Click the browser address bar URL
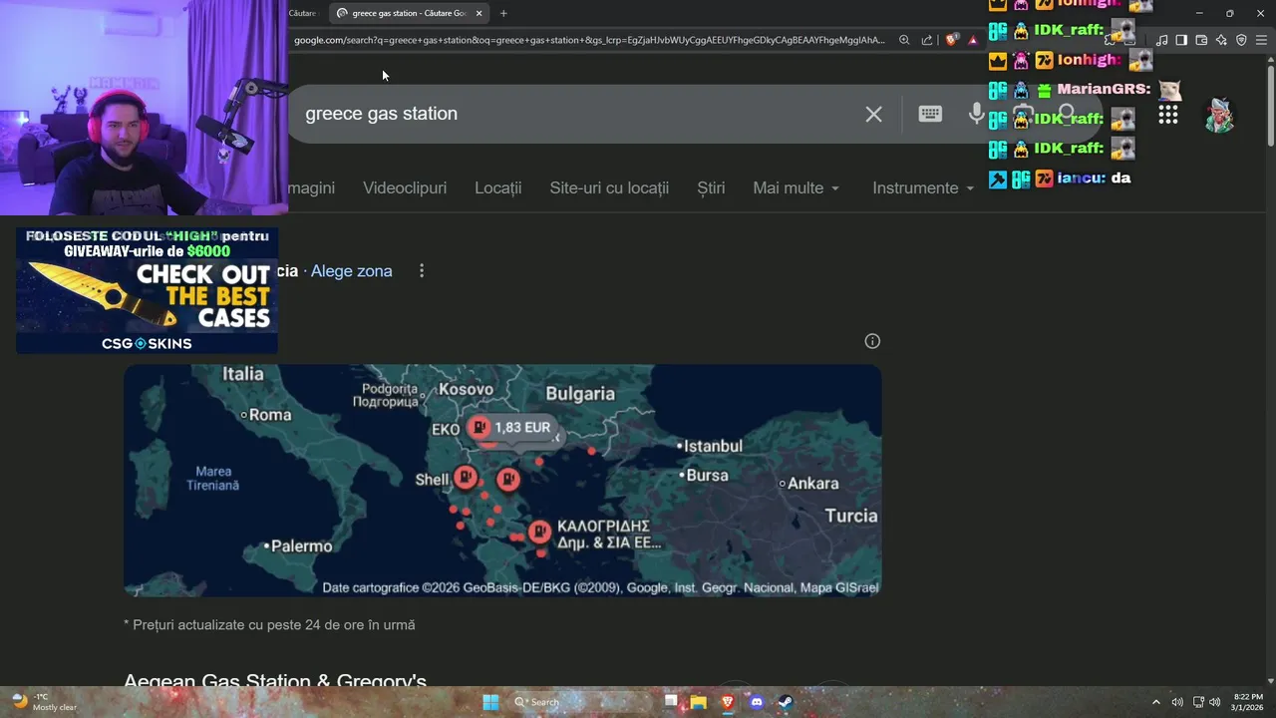 588,40
